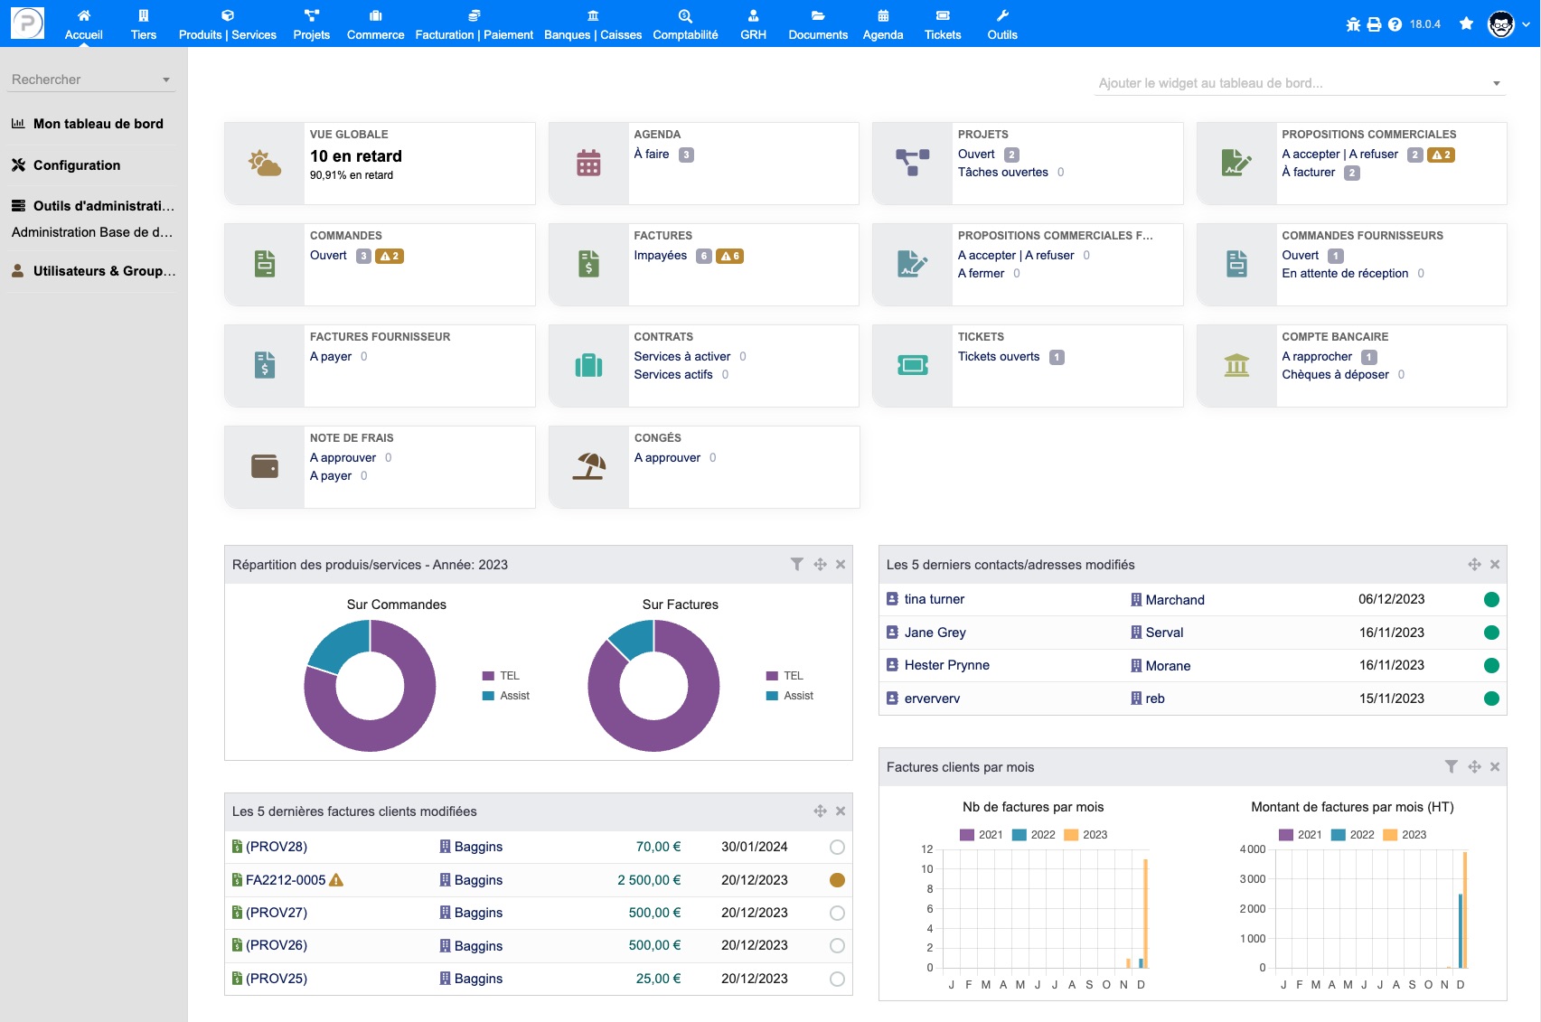Screen dimensions: 1541x1022
Task: Filter the Répartition des produits/services box
Action: click(796, 565)
